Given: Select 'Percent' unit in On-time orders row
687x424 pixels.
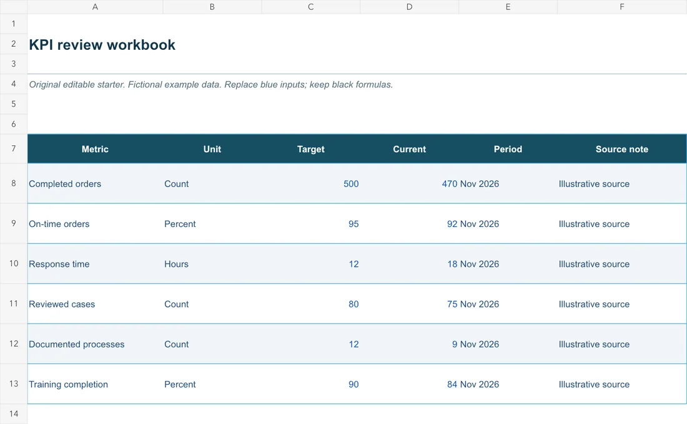Looking at the screenshot, I should (212, 224).
